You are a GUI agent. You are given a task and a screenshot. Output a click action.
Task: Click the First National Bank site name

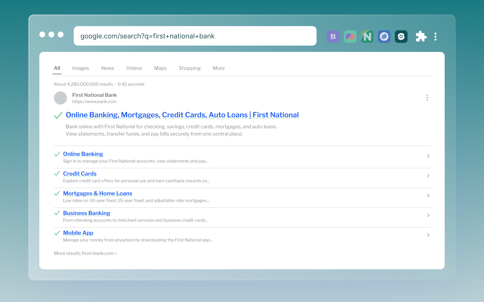point(94,95)
